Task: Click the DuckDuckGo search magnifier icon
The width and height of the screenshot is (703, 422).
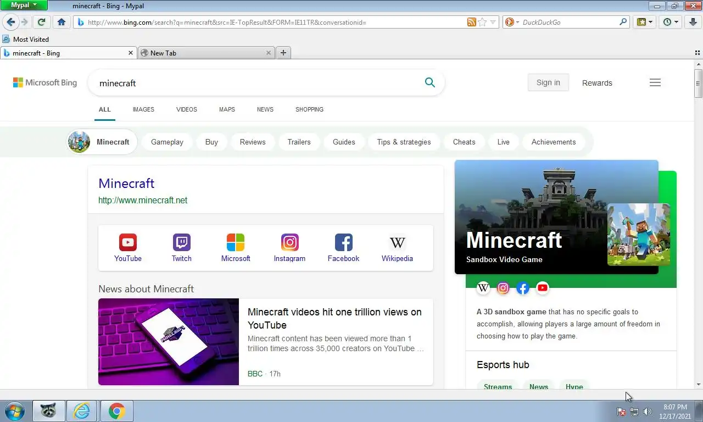Action: point(623,22)
